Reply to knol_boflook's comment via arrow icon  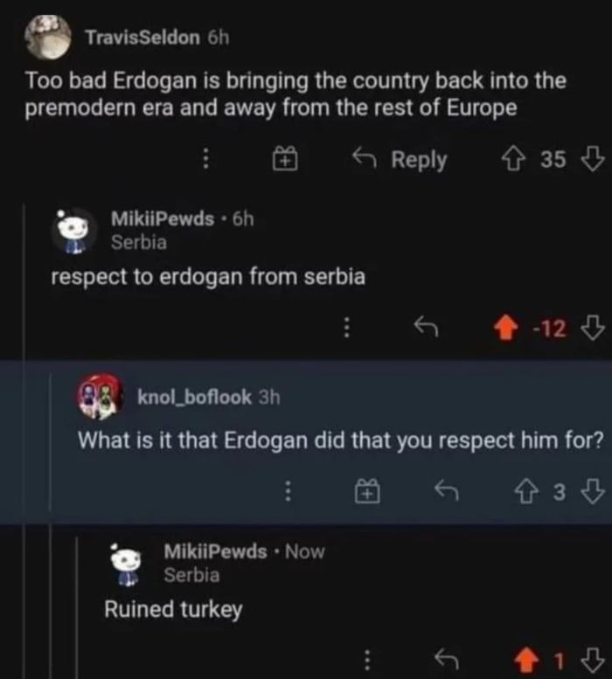click(x=446, y=490)
